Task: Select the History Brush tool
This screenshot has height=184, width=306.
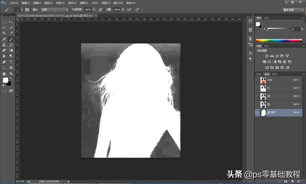Action: pyautogui.click(x=11, y=45)
